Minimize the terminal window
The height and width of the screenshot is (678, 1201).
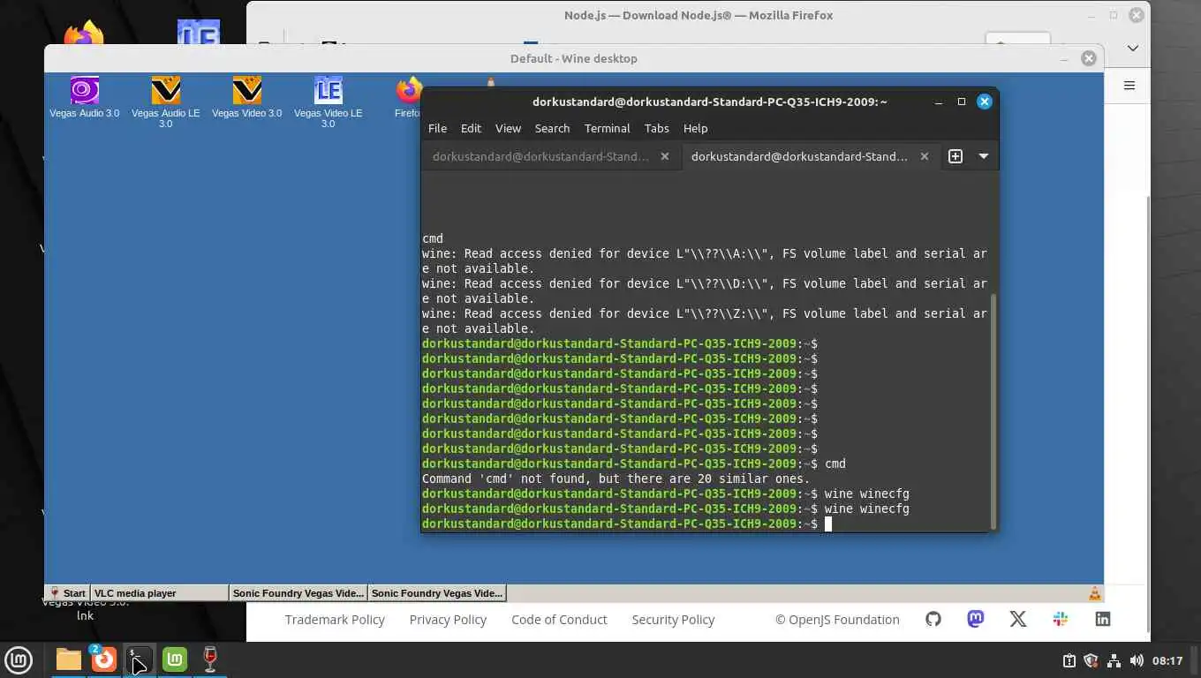[939, 102]
